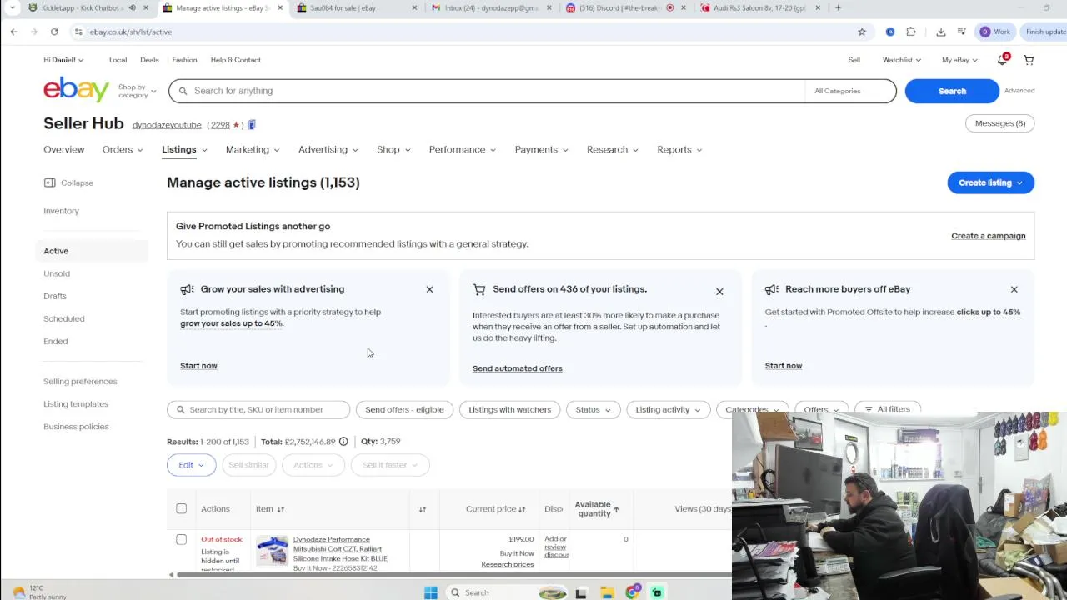Sort by Current price arrows
The width and height of the screenshot is (1067, 600).
click(522, 509)
